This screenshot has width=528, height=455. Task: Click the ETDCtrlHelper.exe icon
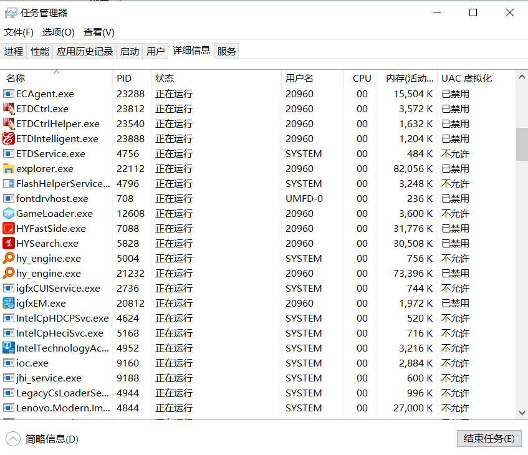click(x=9, y=123)
